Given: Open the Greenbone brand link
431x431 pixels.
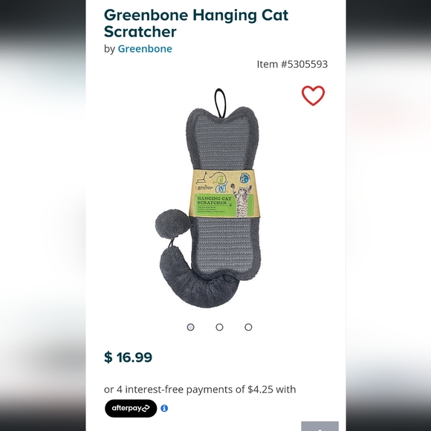Looking at the screenshot, I should [x=145, y=48].
